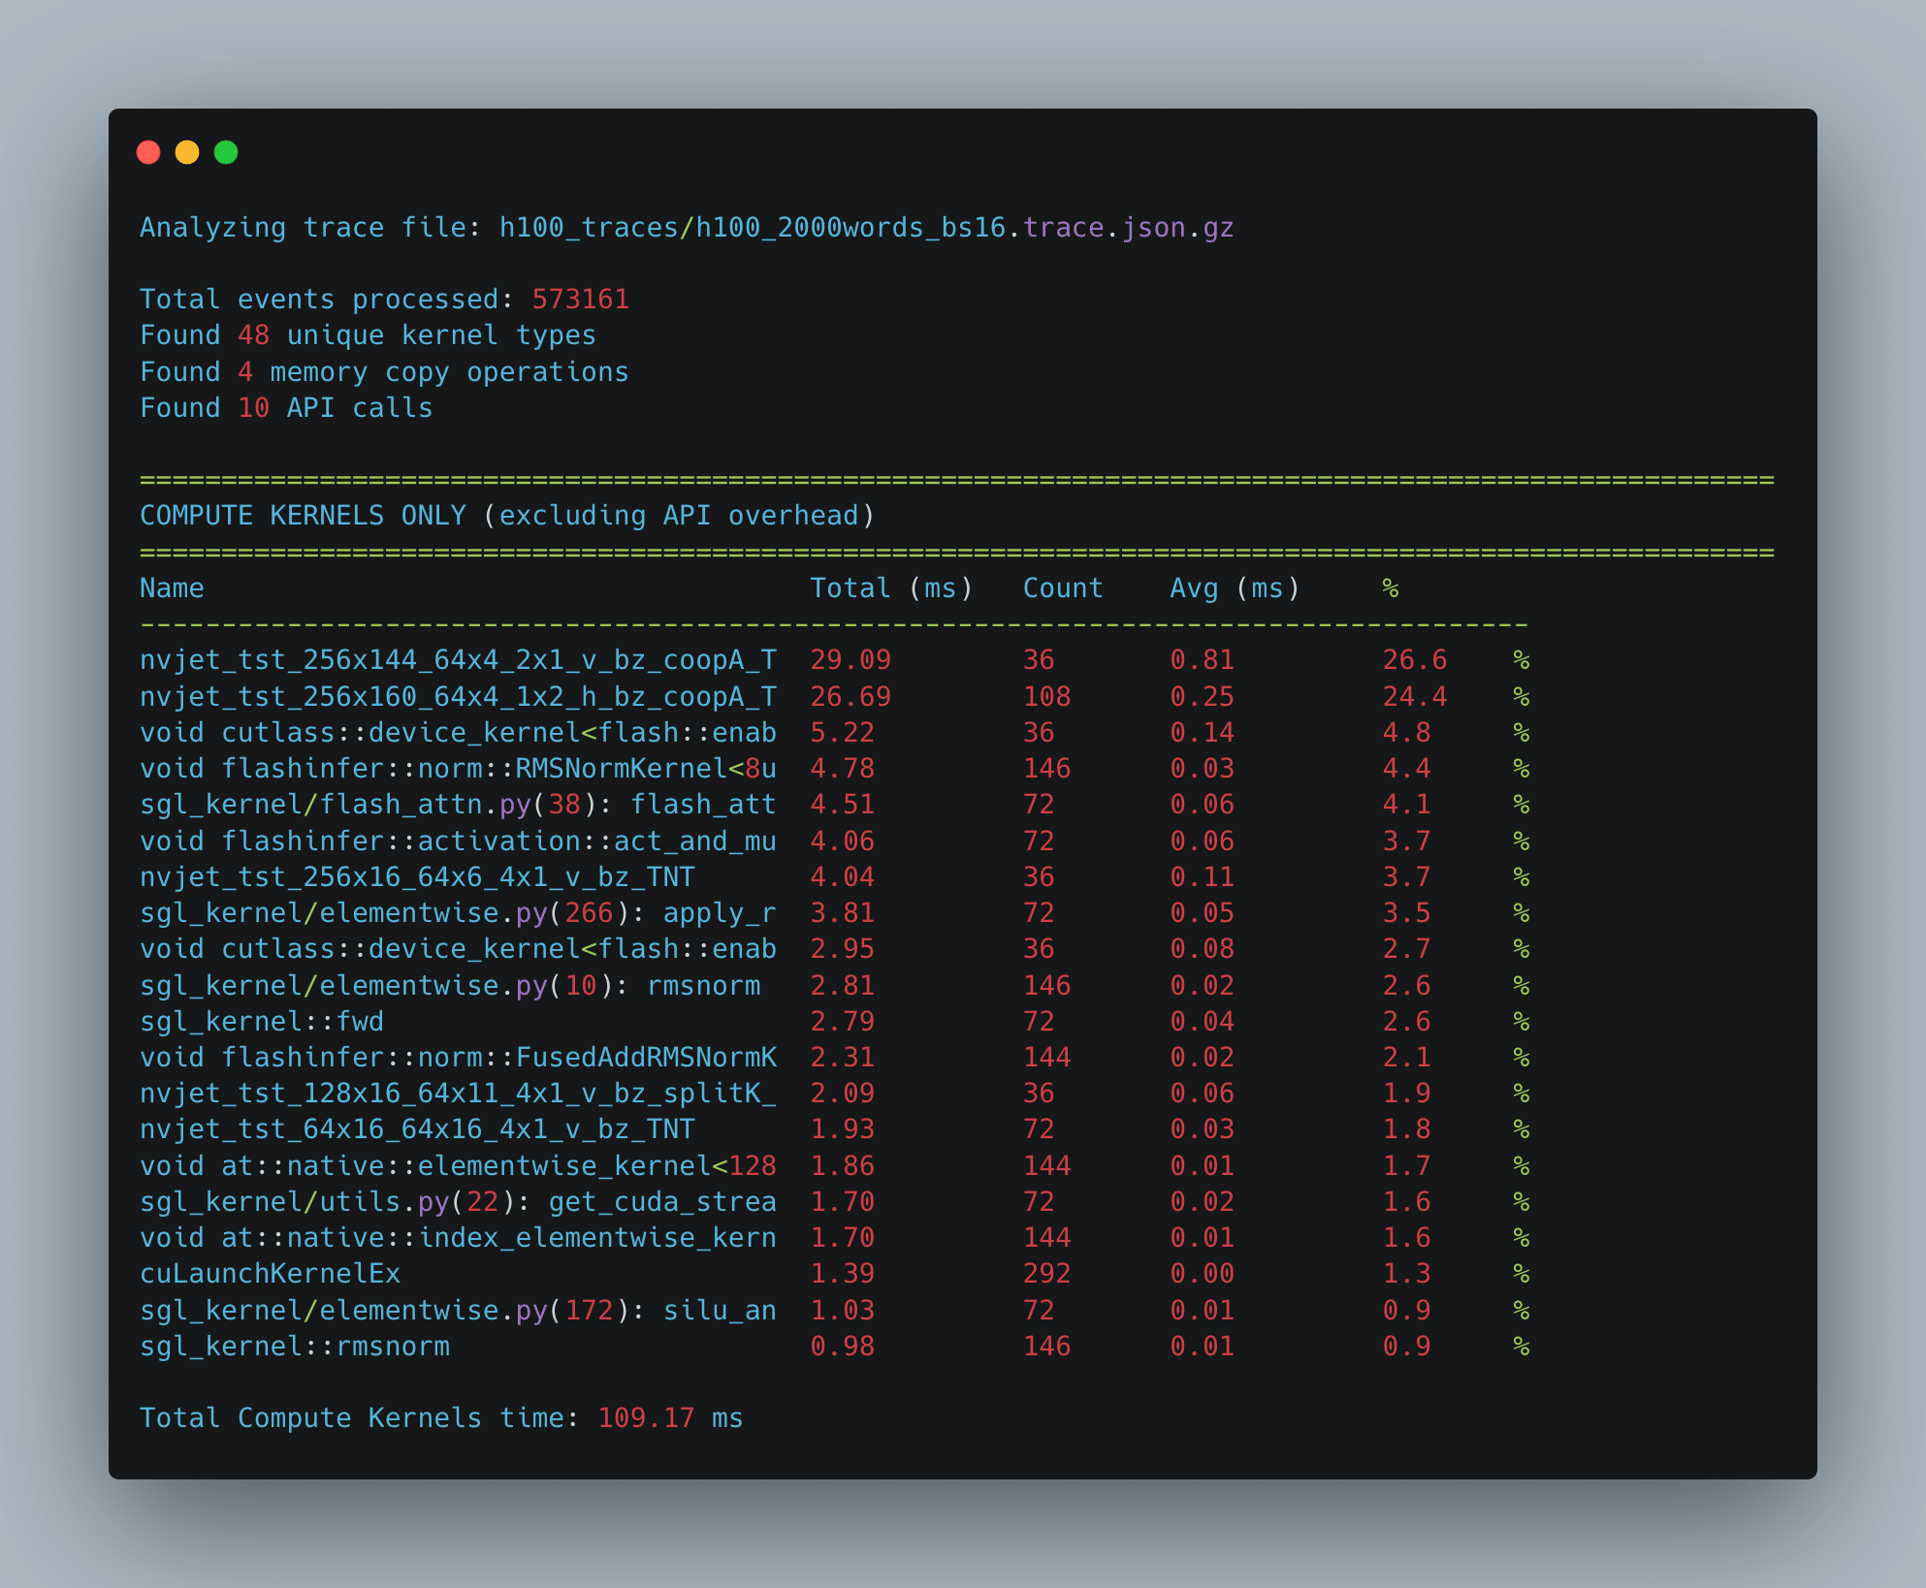Click the Count column header
The height and width of the screenshot is (1588, 1926).
(x=1063, y=588)
